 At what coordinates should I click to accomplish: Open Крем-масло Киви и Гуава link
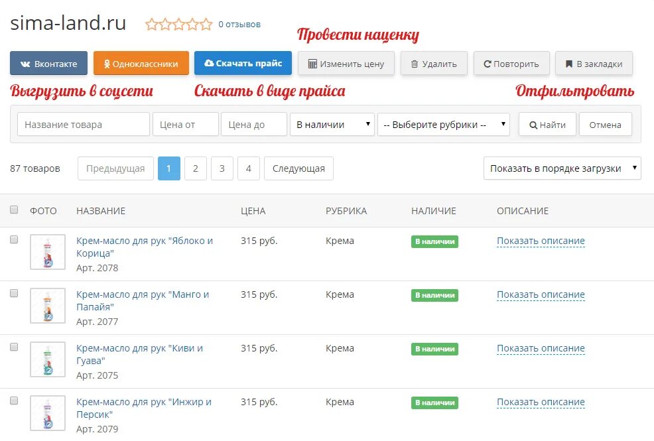point(140,354)
